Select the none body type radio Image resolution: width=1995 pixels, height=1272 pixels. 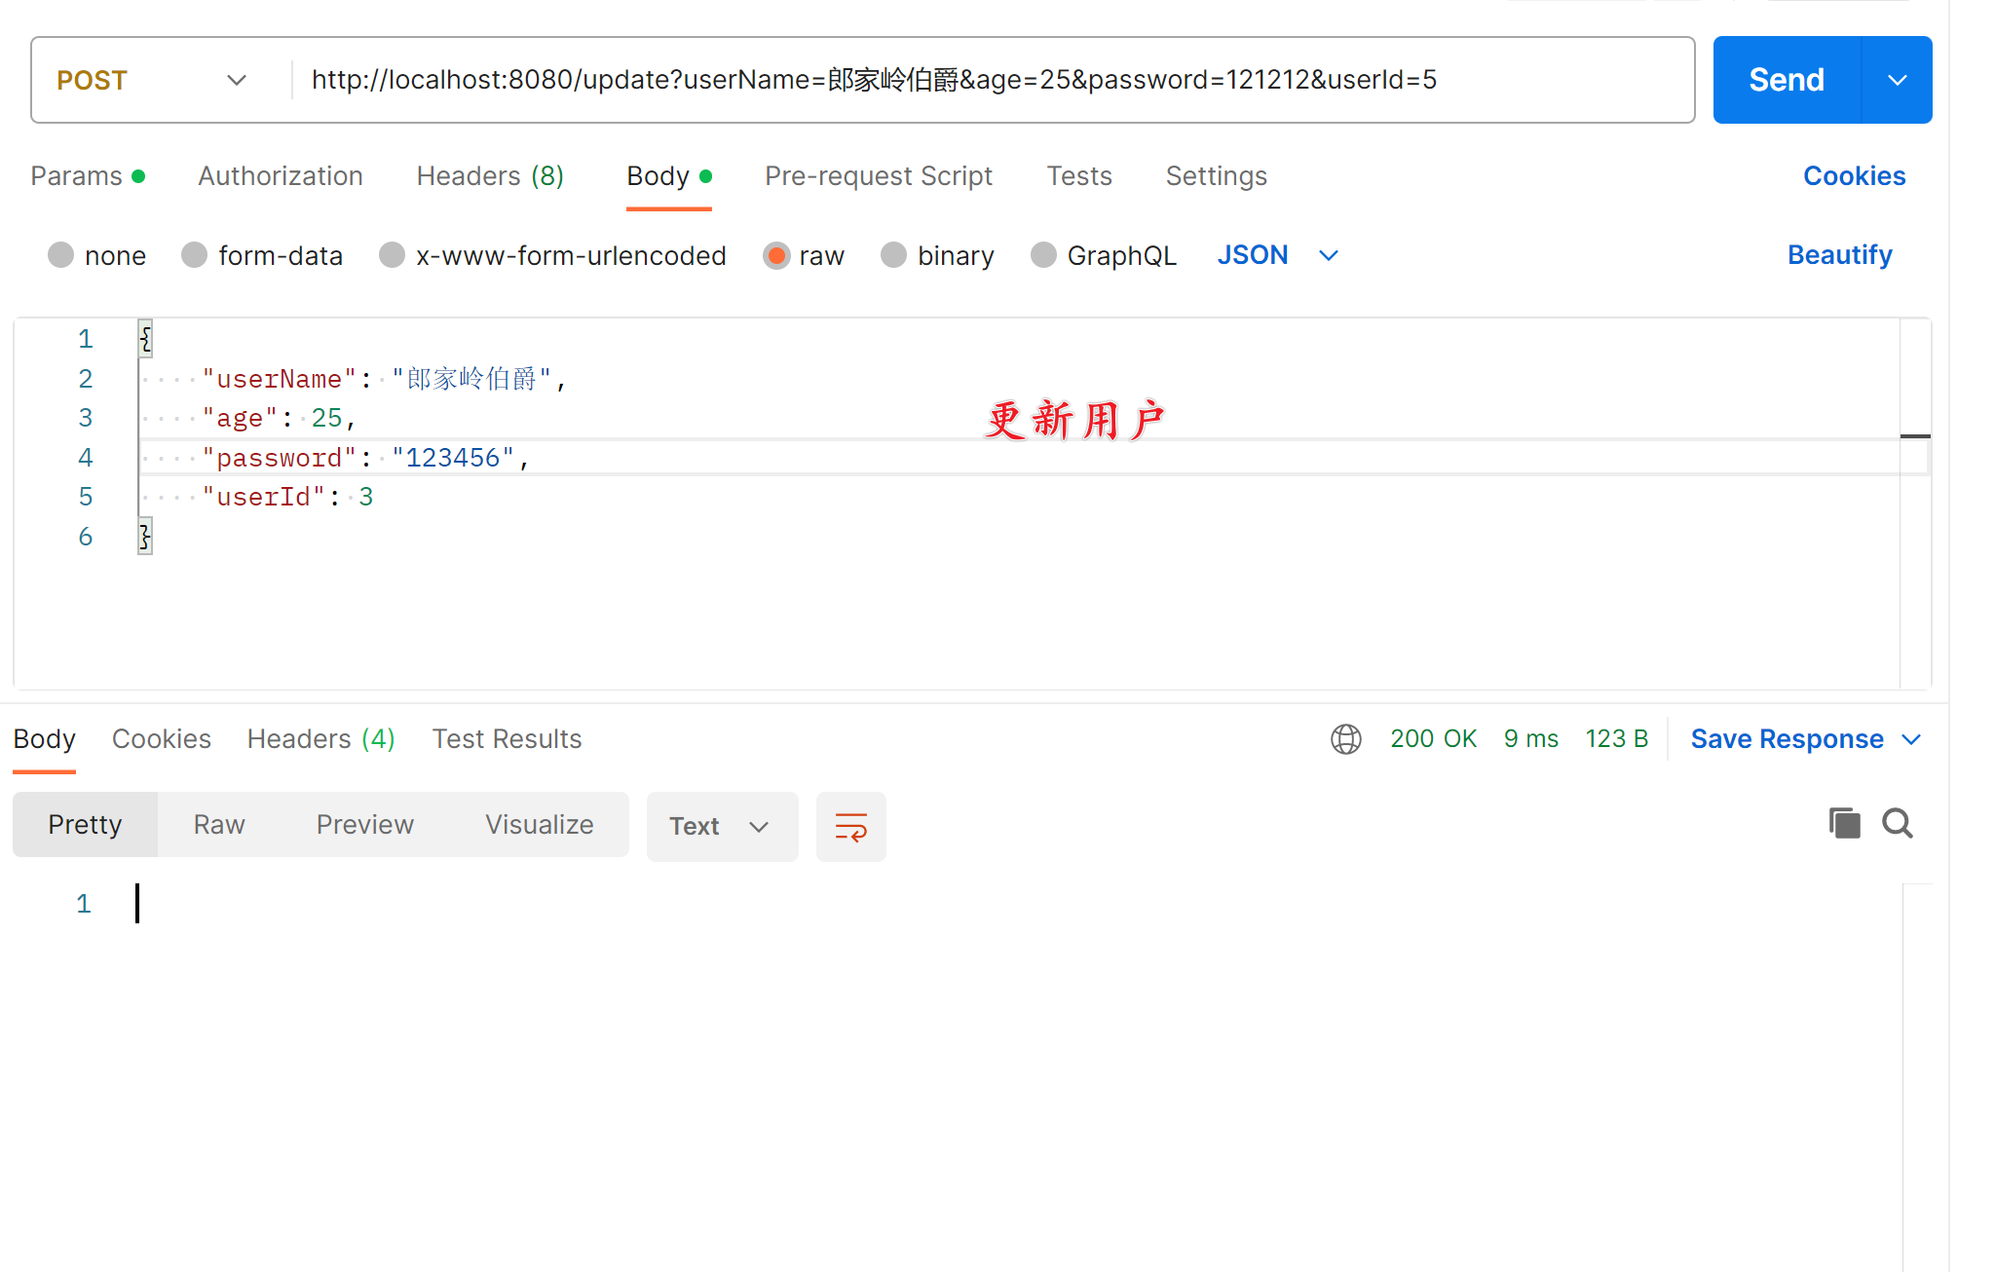[x=60, y=255]
